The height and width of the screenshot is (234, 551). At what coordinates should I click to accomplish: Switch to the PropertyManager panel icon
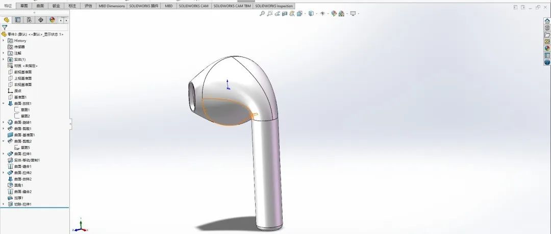[18, 20]
